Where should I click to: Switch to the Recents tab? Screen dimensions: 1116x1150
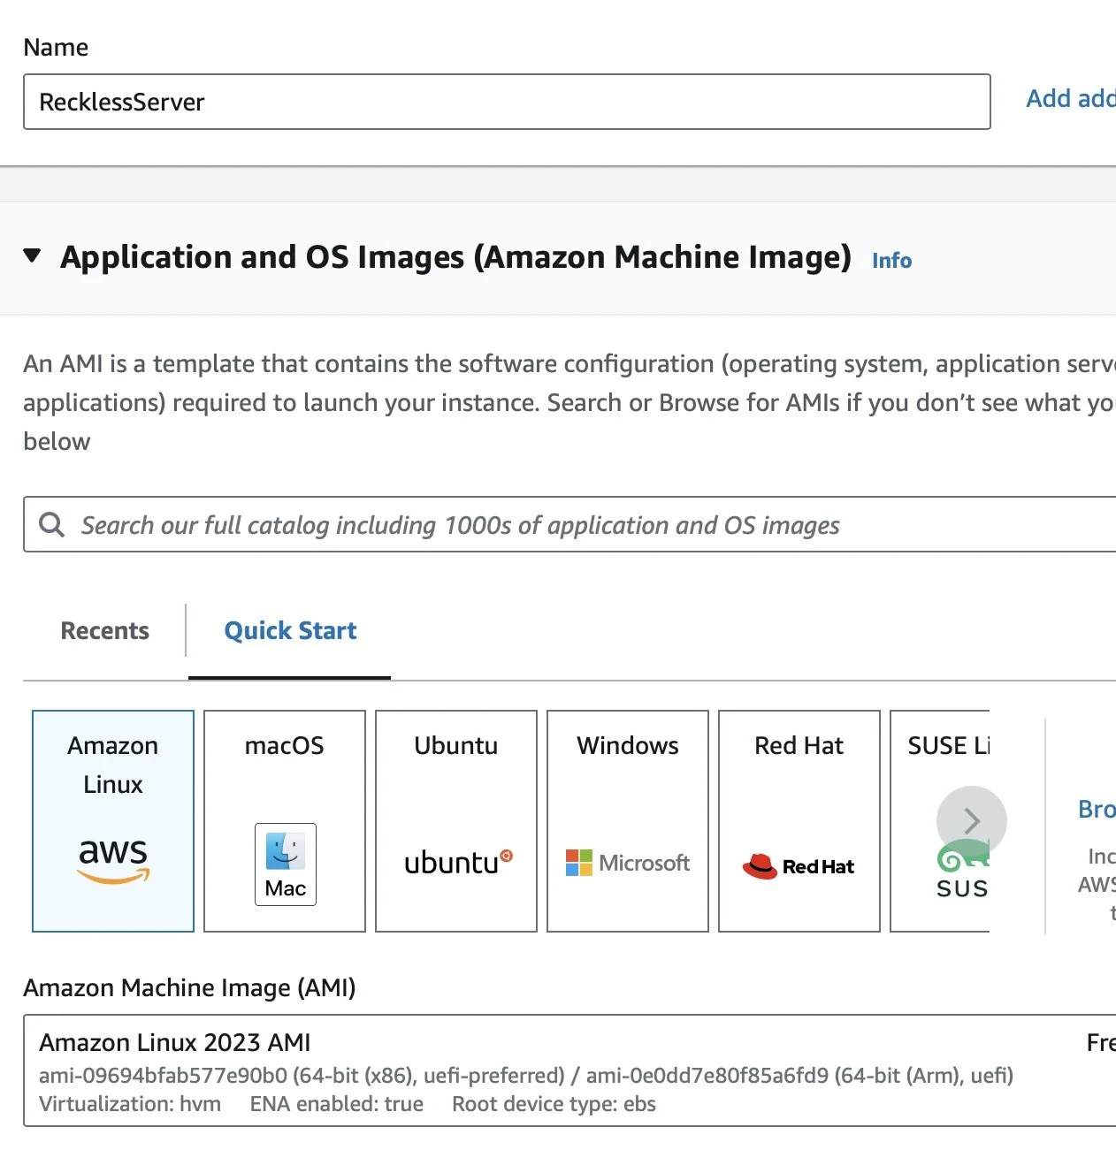pos(104,630)
